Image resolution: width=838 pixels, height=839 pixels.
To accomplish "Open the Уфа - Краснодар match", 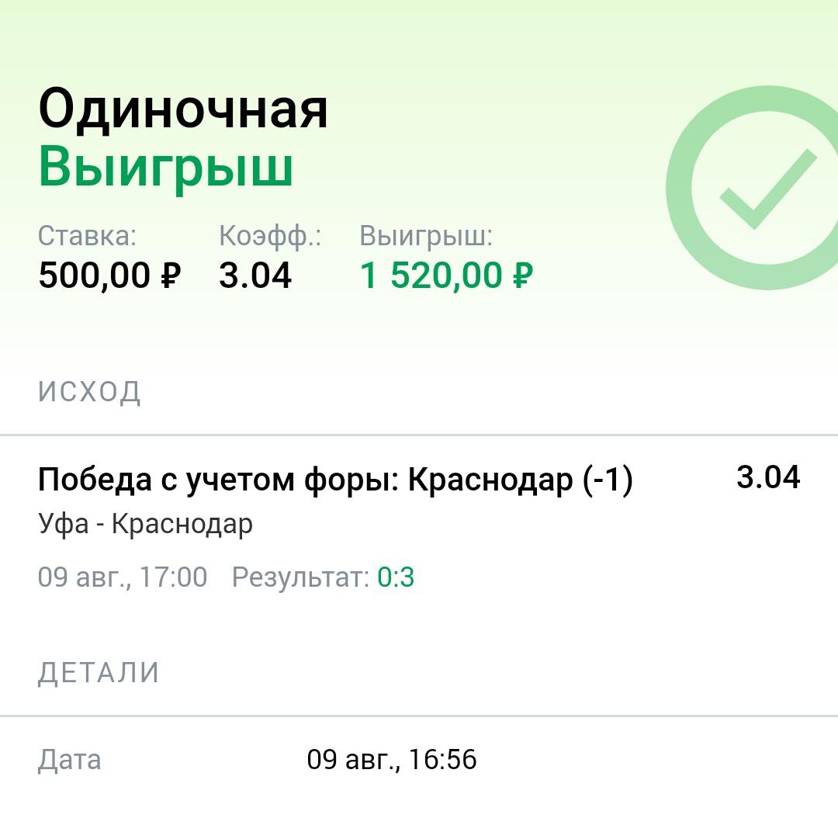I will (x=145, y=525).
